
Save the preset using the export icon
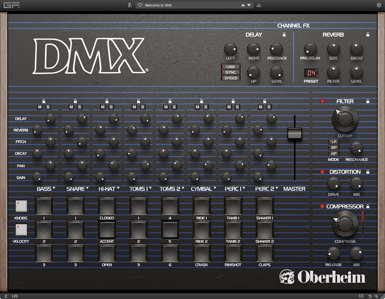click(259, 5)
